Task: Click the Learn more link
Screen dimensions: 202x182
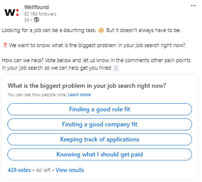Action: [x=79, y=95]
